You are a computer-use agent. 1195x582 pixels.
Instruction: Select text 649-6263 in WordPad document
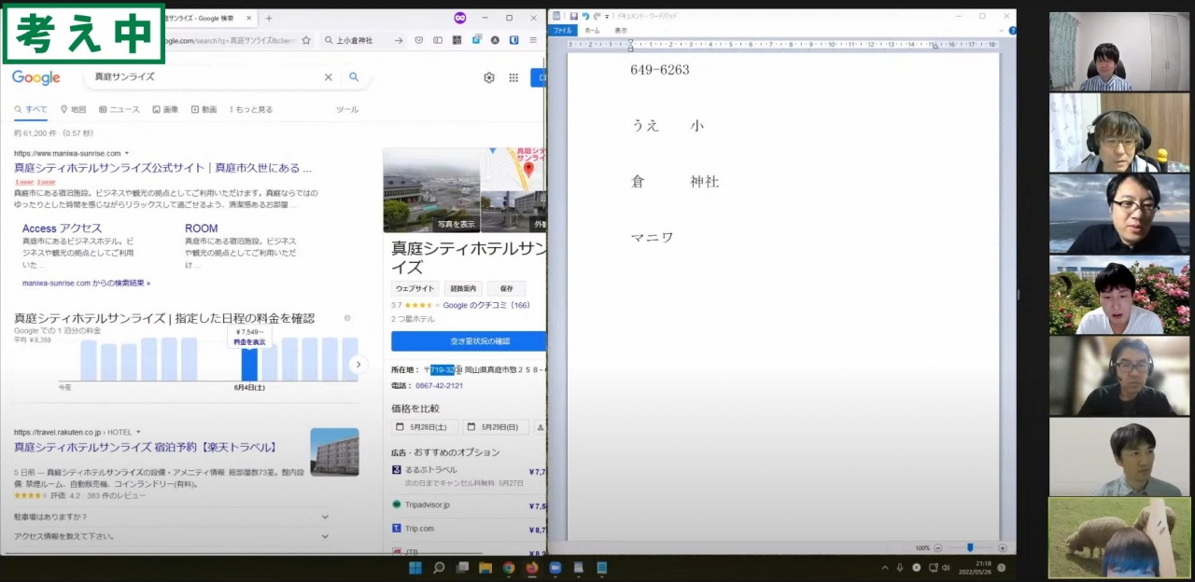[x=659, y=70]
